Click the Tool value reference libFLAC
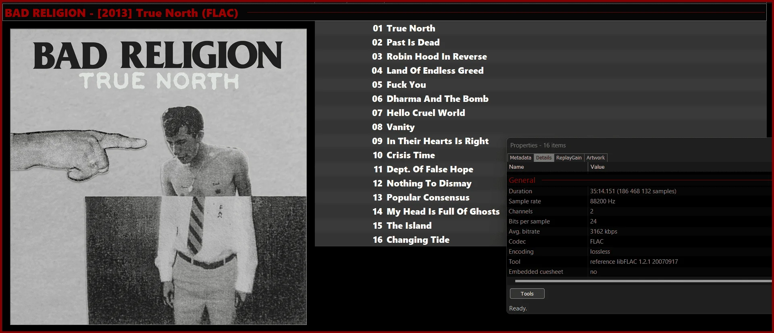Viewport: 774px width, 333px height. pyautogui.click(x=634, y=262)
